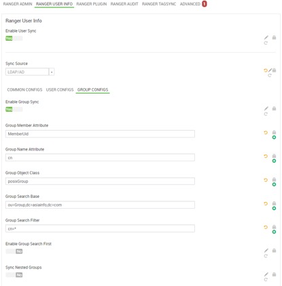
Task: Click the lock icon for Group Name Attribute
Action: pos(274,156)
